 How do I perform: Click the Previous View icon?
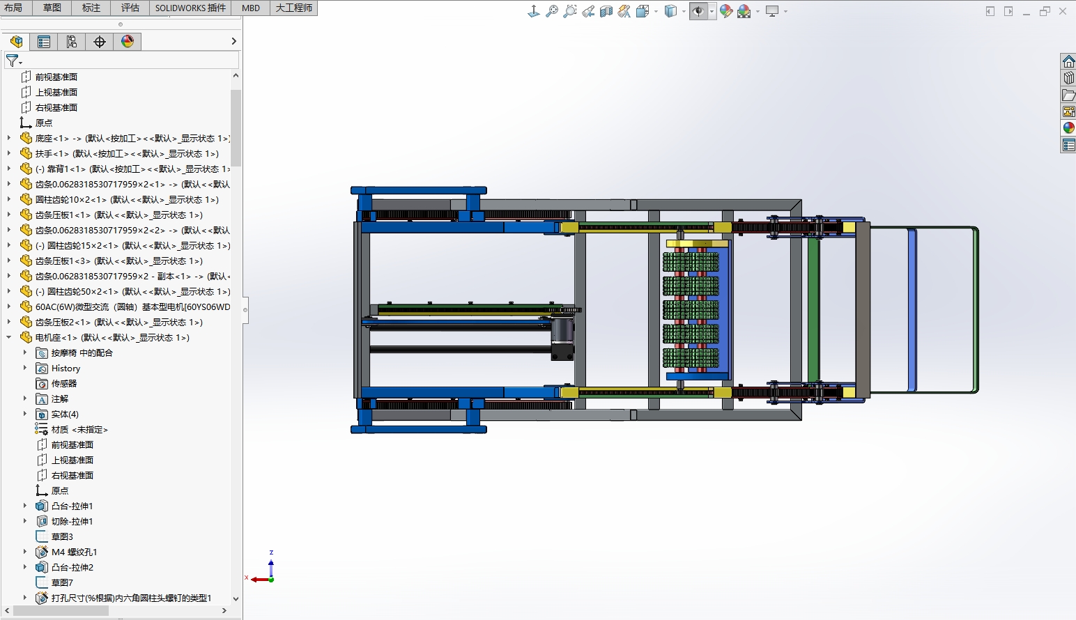[x=588, y=11]
